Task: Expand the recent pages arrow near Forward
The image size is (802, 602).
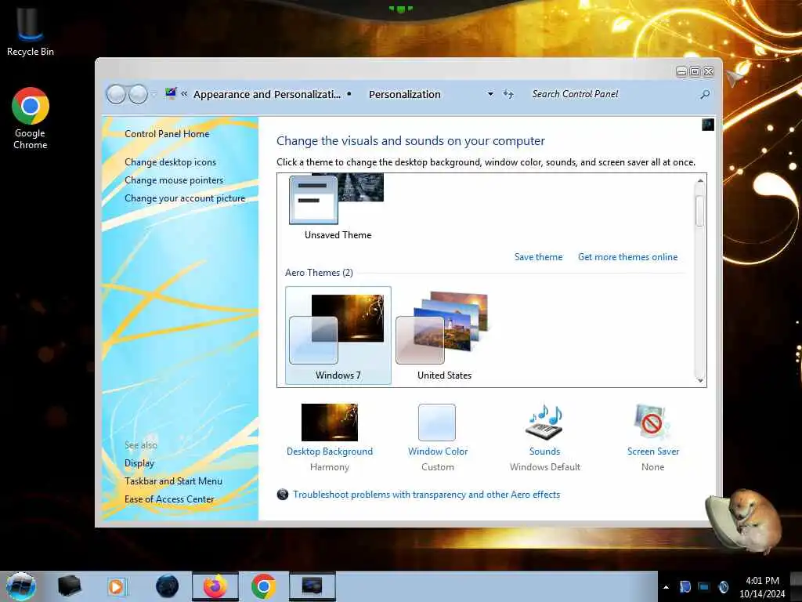Action: coord(153,95)
